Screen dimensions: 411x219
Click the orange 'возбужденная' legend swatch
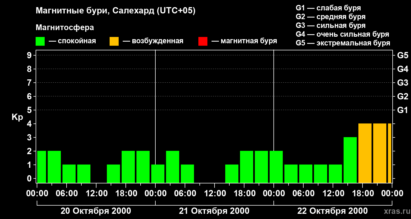click(114, 41)
